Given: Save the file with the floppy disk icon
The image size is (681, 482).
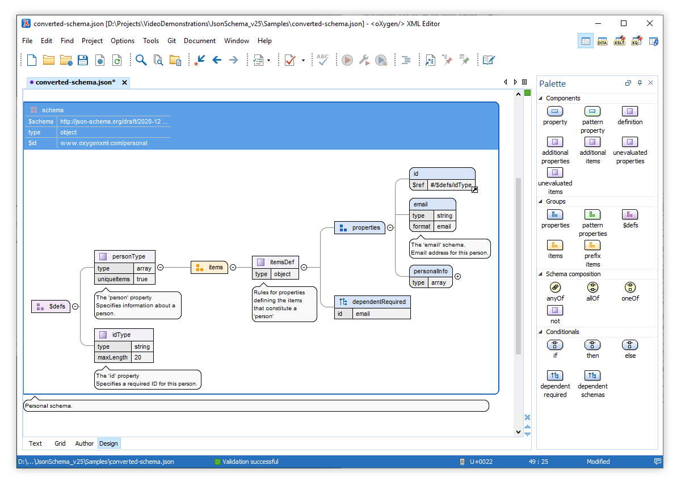Looking at the screenshot, I should tap(83, 60).
